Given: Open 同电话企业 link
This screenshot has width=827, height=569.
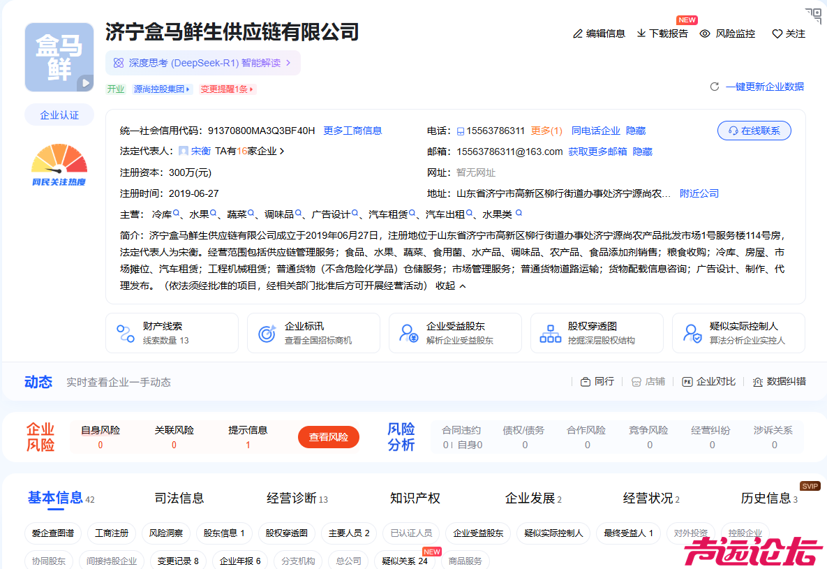Looking at the screenshot, I should (596, 131).
